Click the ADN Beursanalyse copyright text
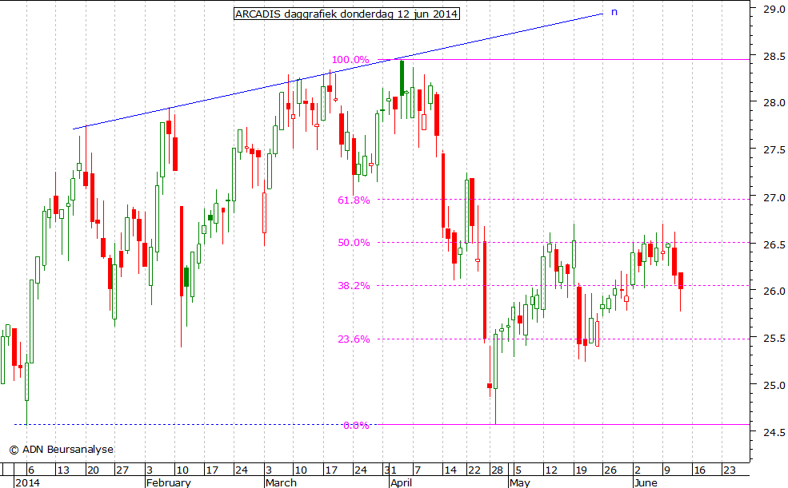 pyautogui.click(x=62, y=450)
